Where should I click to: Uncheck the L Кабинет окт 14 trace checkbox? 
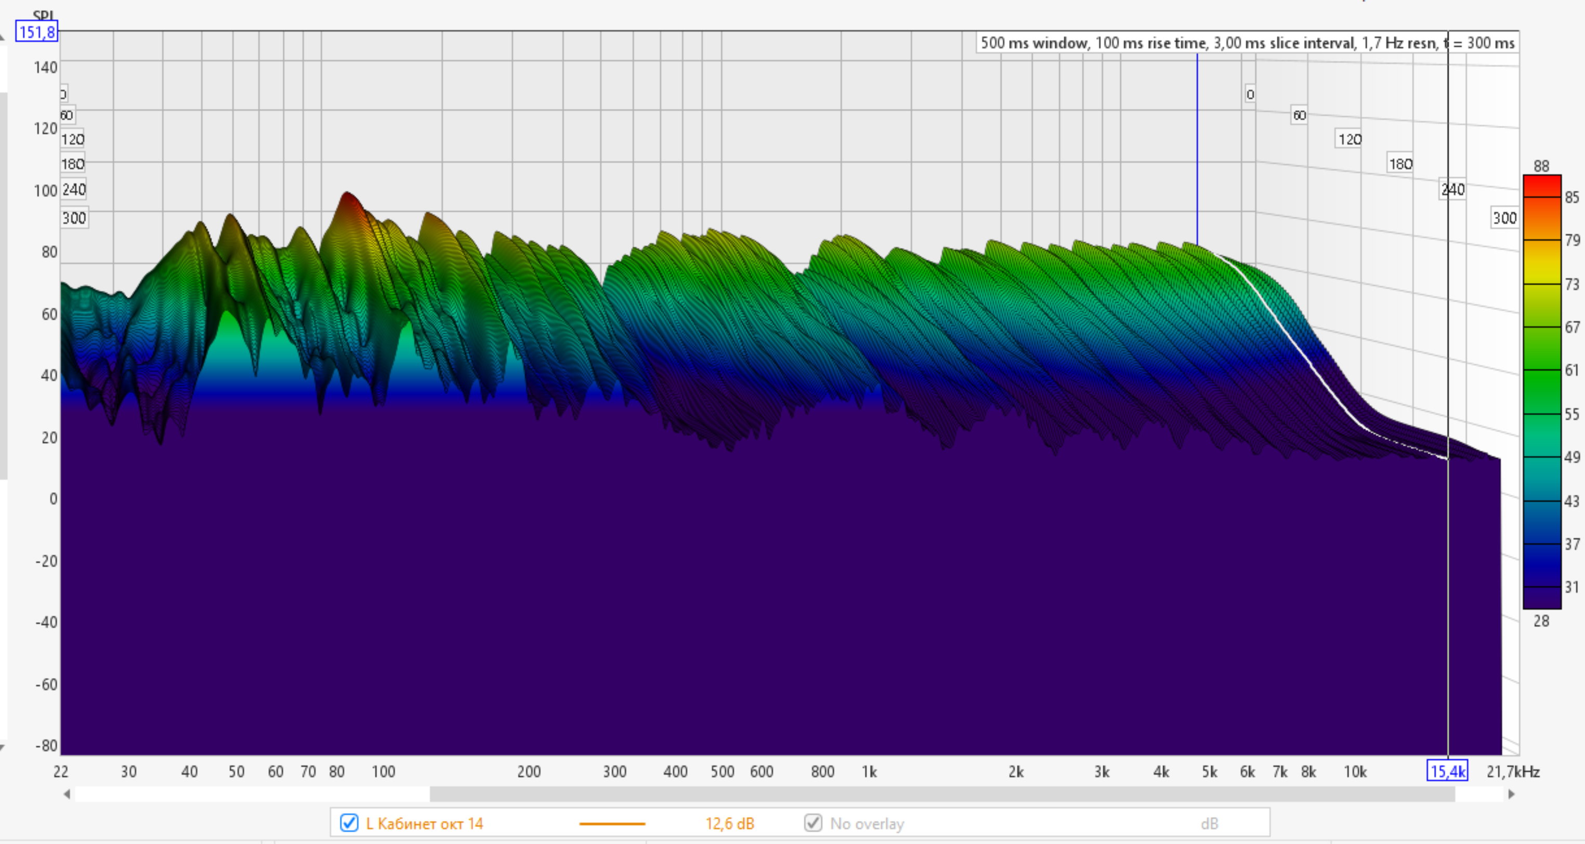[349, 823]
